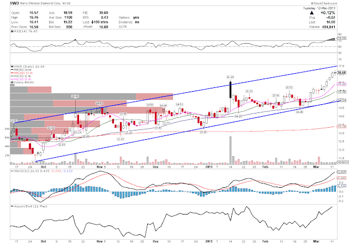Click the Bid Size value 900
This screenshot has height=244, width=349.
click(x=69, y=27)
